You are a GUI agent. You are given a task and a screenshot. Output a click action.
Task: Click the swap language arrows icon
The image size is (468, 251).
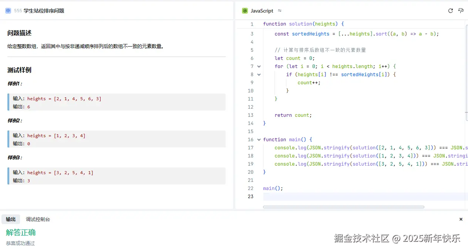(x=280, y=11)
